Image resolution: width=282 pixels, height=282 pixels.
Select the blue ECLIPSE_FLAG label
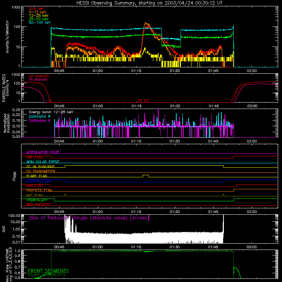click(x=38, y=181)
